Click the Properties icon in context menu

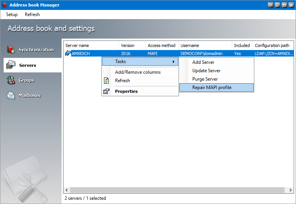[x=107, y=91]
